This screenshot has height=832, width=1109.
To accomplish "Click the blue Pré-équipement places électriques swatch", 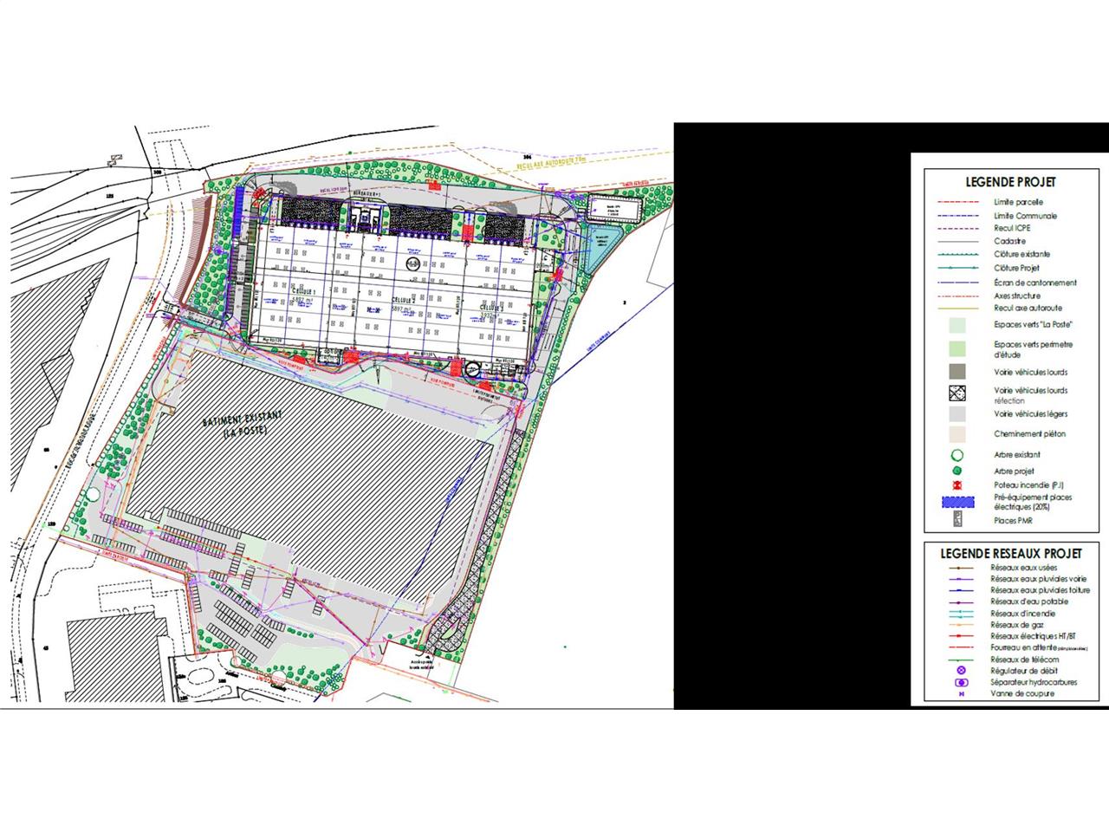I will [x=957, y=502].
